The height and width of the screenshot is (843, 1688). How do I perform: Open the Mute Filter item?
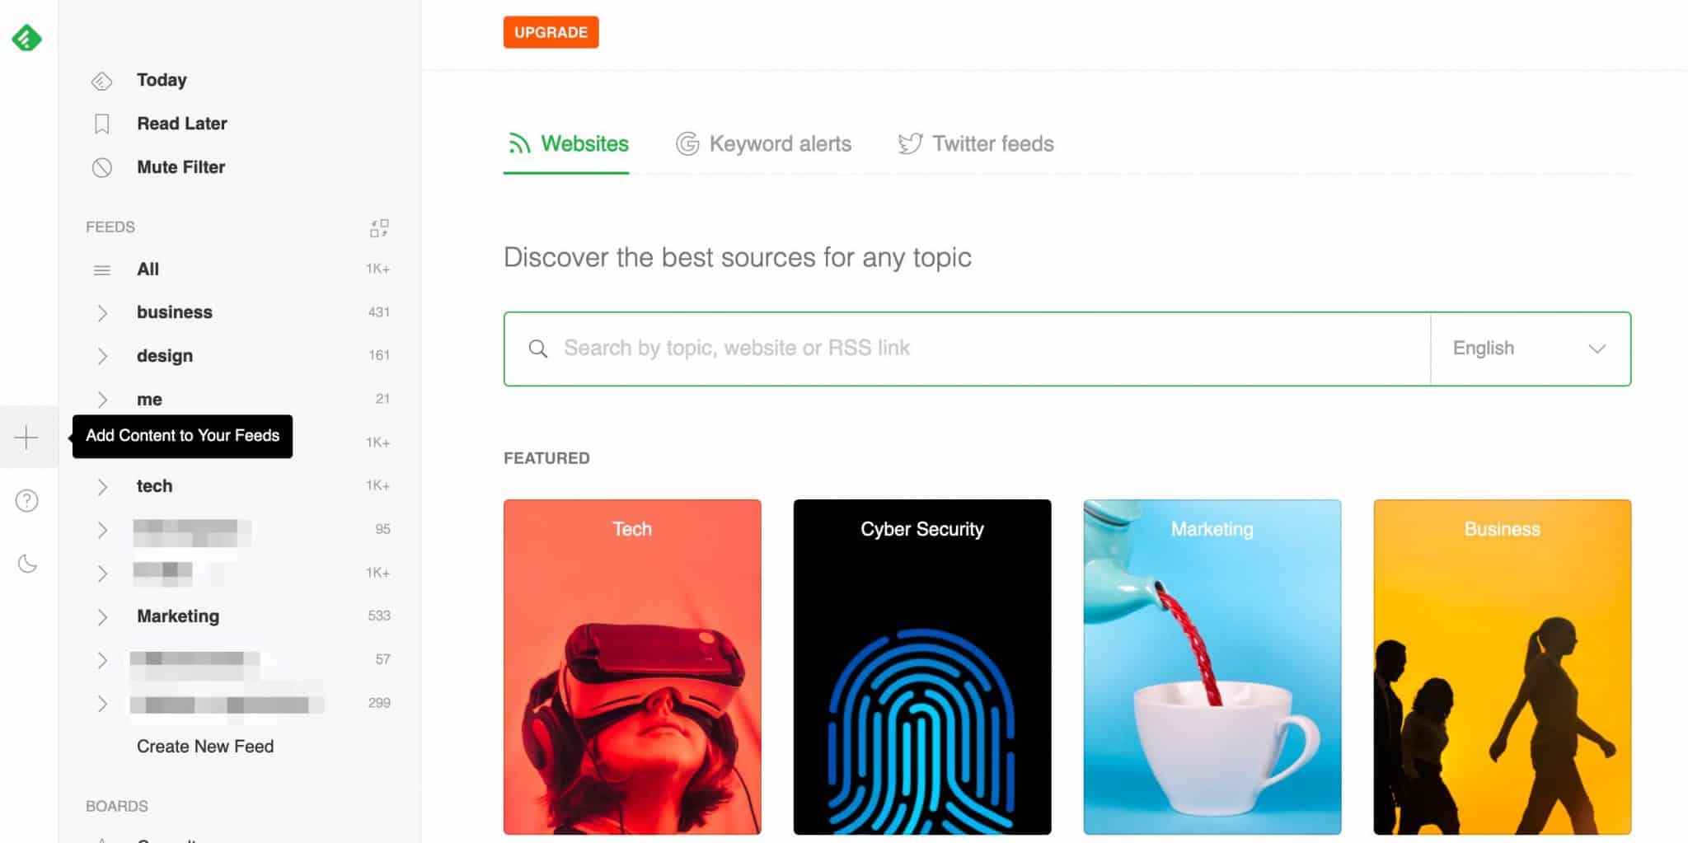(181, 167)
